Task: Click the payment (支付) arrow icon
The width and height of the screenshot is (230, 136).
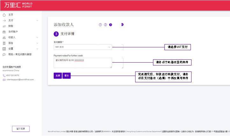Action: [4, 20]
